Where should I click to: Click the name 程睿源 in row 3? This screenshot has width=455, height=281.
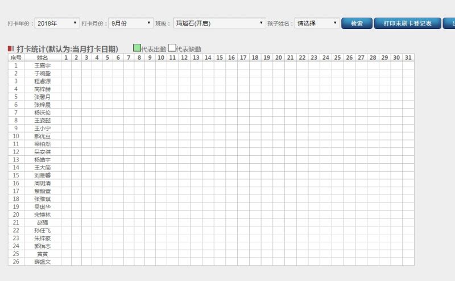42,81
